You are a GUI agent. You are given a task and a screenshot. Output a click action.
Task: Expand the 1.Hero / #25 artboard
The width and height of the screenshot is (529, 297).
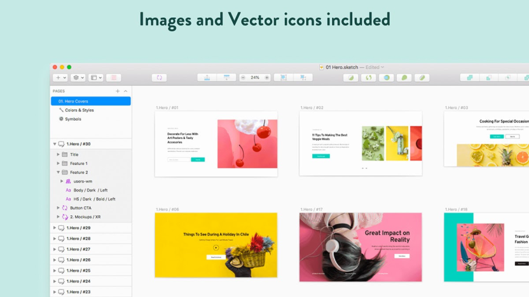click(55, 271)
